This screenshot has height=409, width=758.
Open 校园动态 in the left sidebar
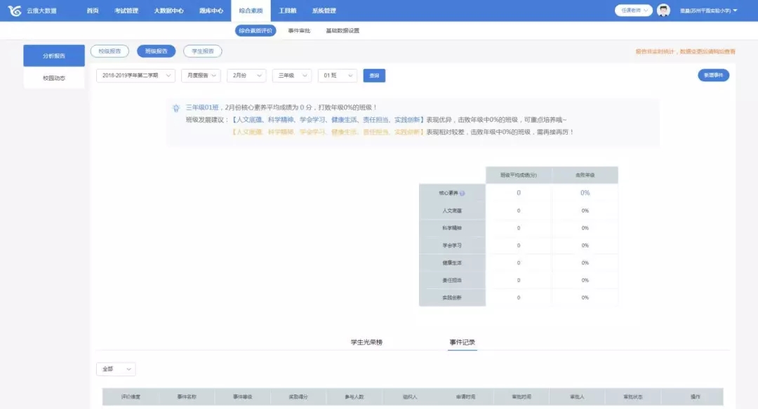pyautogui.click(x=54, y=78)
